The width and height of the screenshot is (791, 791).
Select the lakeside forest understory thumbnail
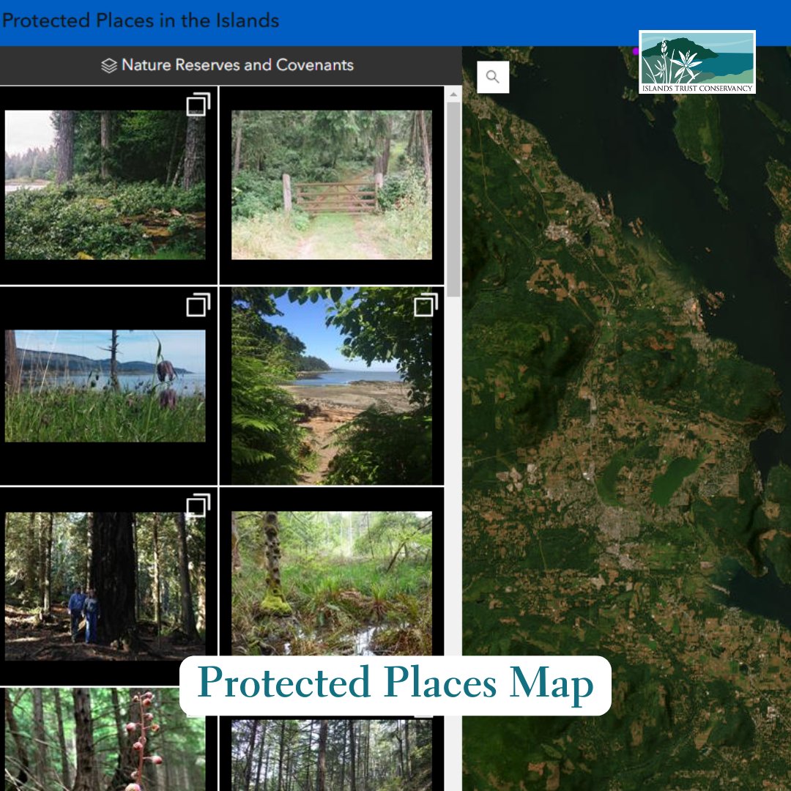[x=105, y=185]
